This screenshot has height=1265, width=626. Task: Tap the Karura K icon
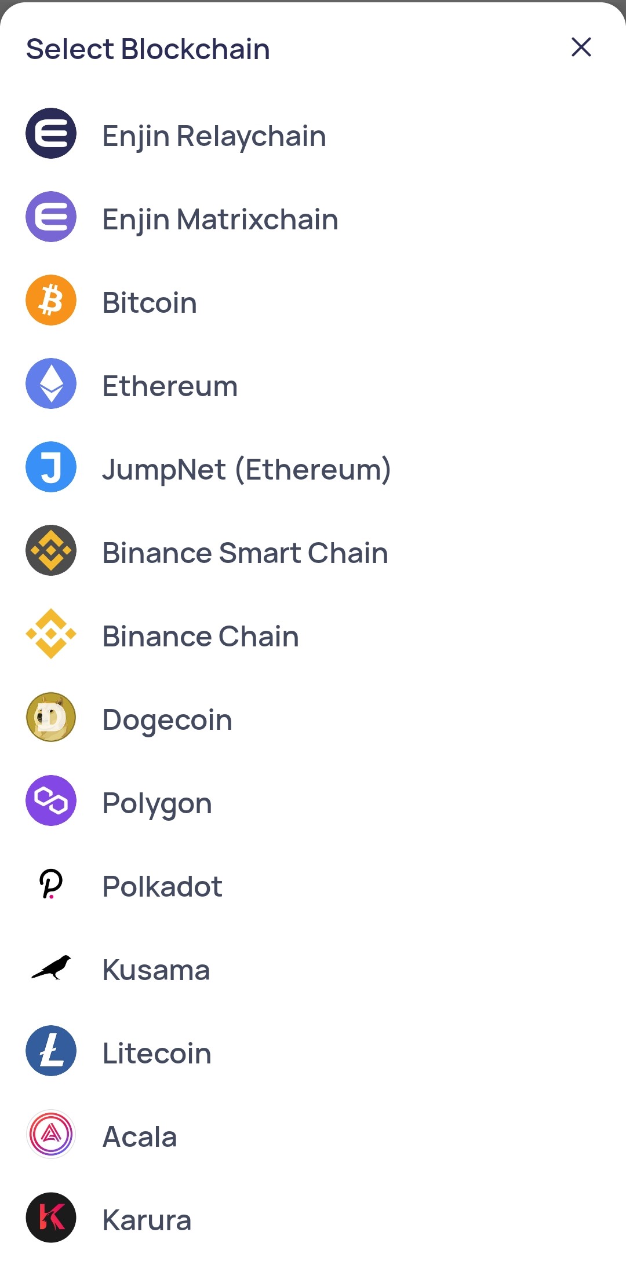(x=51, y=1218)
